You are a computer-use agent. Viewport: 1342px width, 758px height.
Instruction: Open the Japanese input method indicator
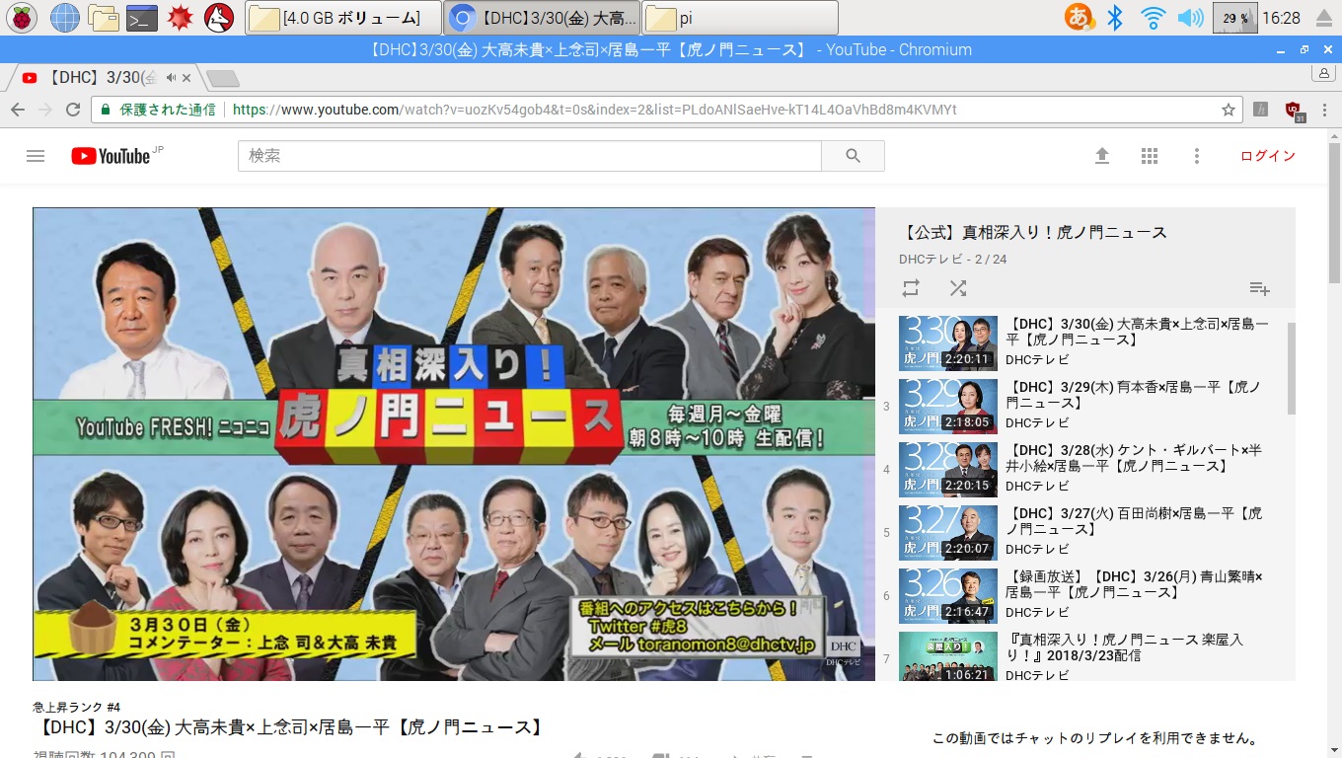pyautogui.click(x=1080, y=17)
